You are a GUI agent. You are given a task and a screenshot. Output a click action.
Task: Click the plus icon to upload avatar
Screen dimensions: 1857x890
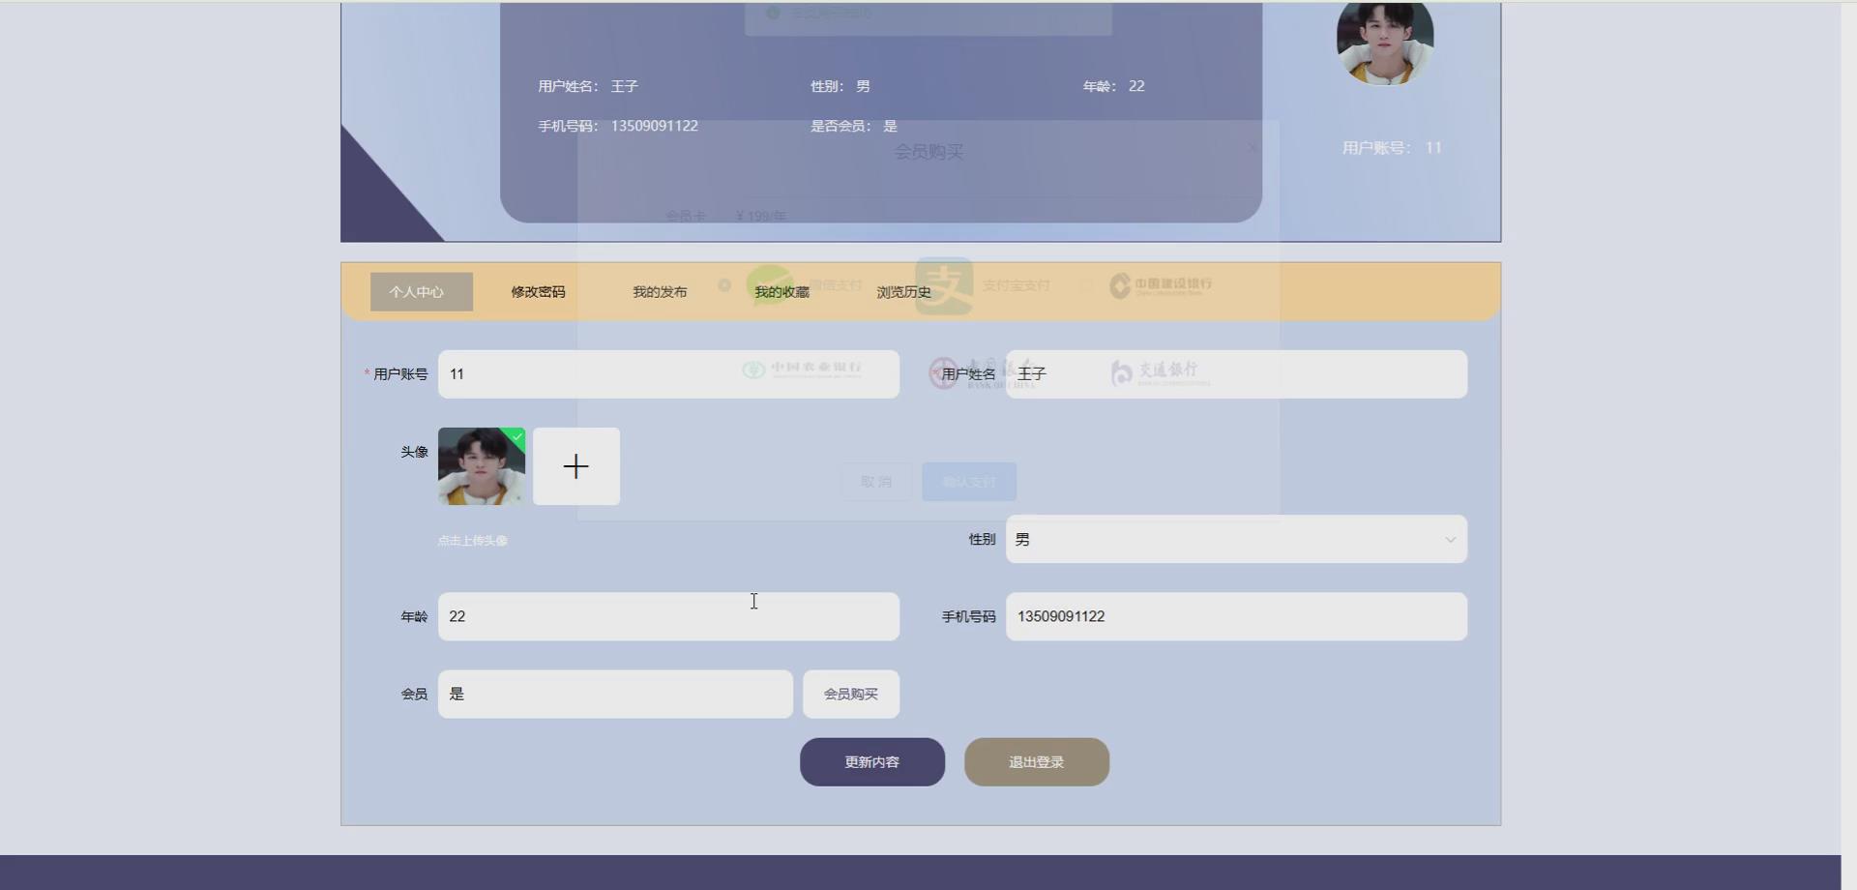coord(576,466)
